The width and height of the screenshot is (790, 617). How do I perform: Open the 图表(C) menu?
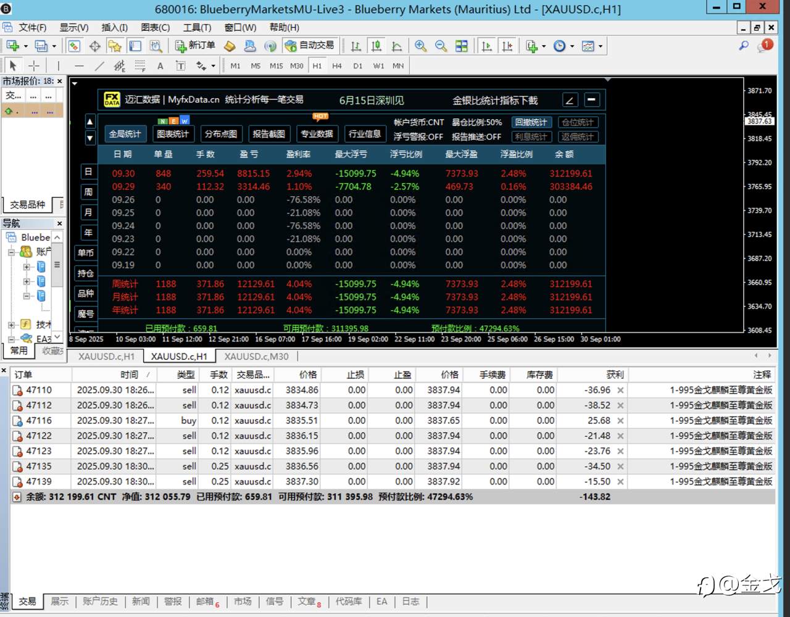pos(155,27)
